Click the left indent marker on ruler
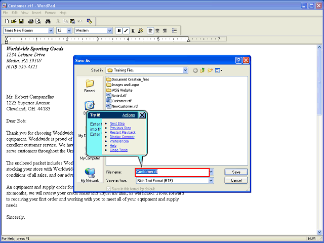Viewport: 324px width, 243px height. 7,42
